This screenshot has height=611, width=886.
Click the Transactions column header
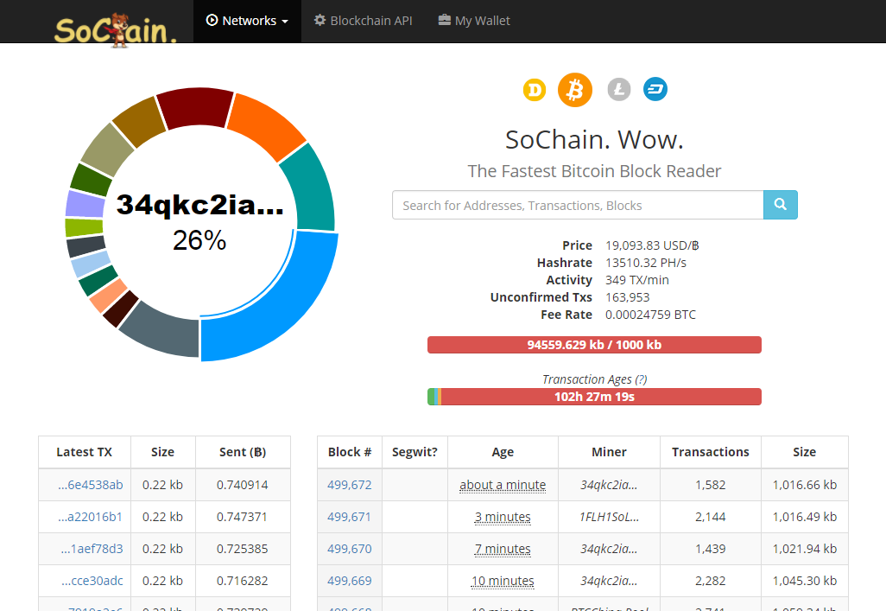pos(711,452)
